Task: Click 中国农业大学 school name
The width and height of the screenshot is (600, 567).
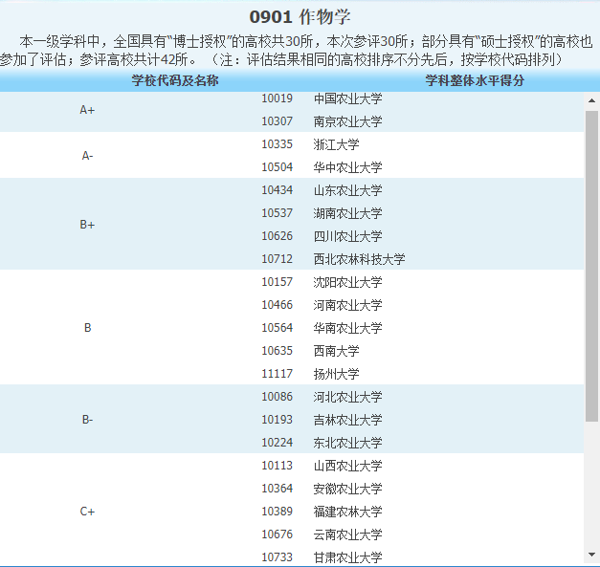Action: click(x=347, y=98)
